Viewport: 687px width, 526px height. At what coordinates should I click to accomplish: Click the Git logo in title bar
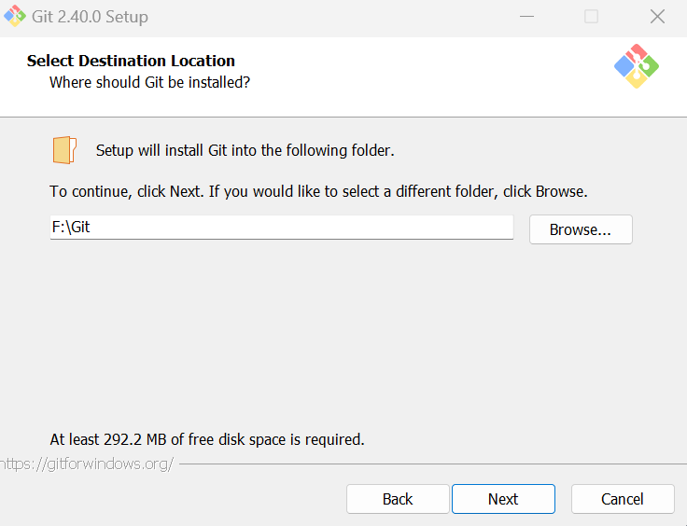click(x=15, y=16)
